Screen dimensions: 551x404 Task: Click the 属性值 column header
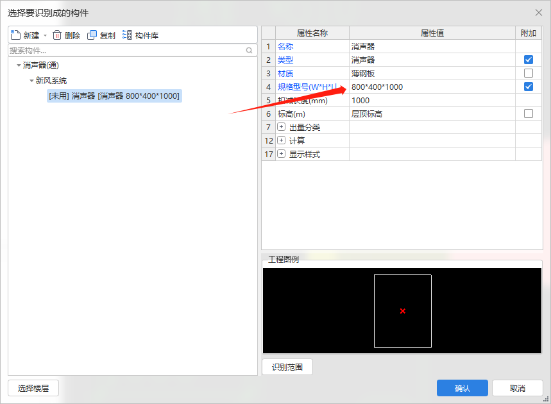(432, 33)
